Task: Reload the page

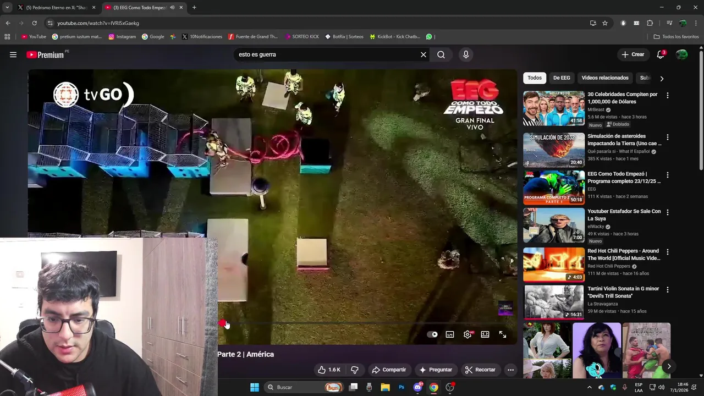Action: 34,23
